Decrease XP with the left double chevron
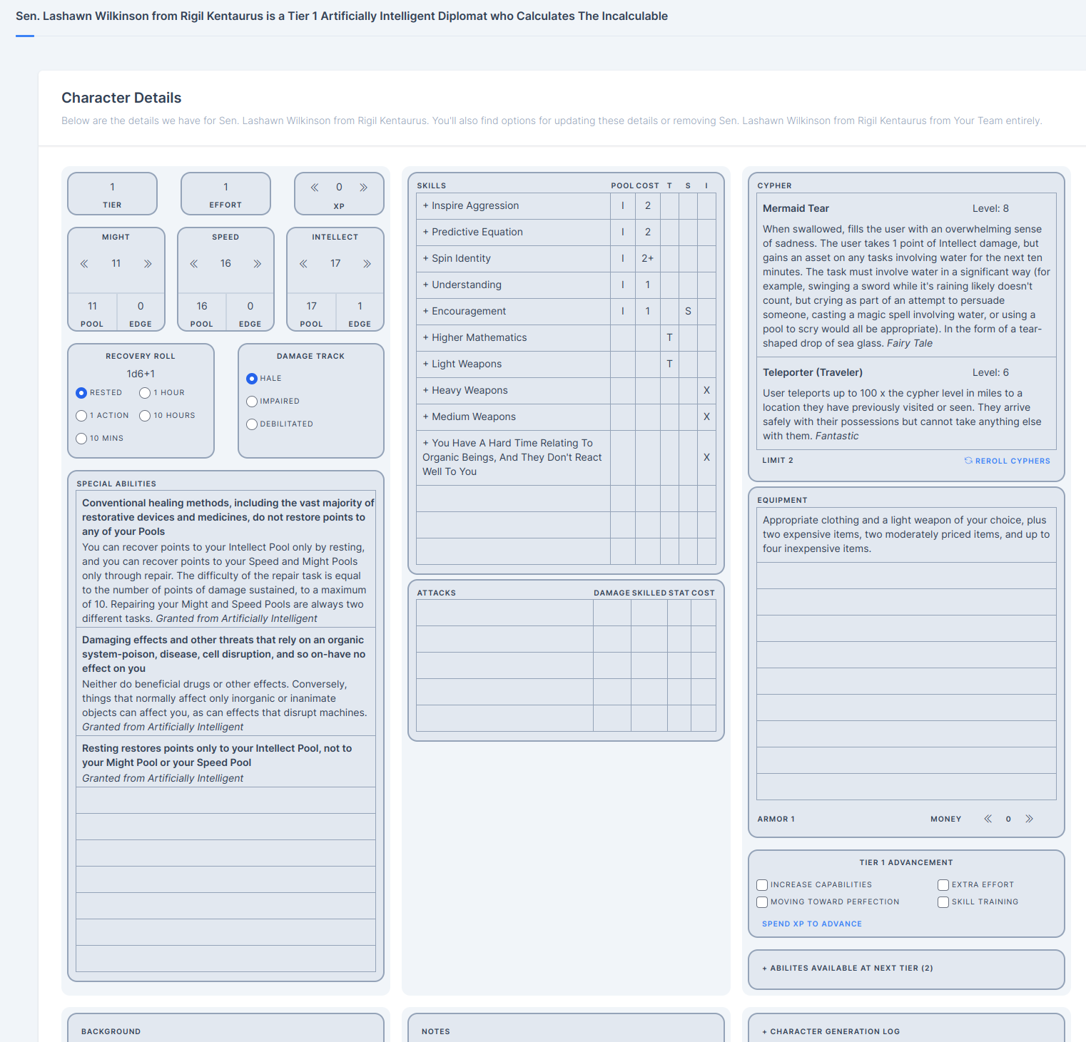The height and width of the screenshot is (1042, 1086). coord(315,188)
